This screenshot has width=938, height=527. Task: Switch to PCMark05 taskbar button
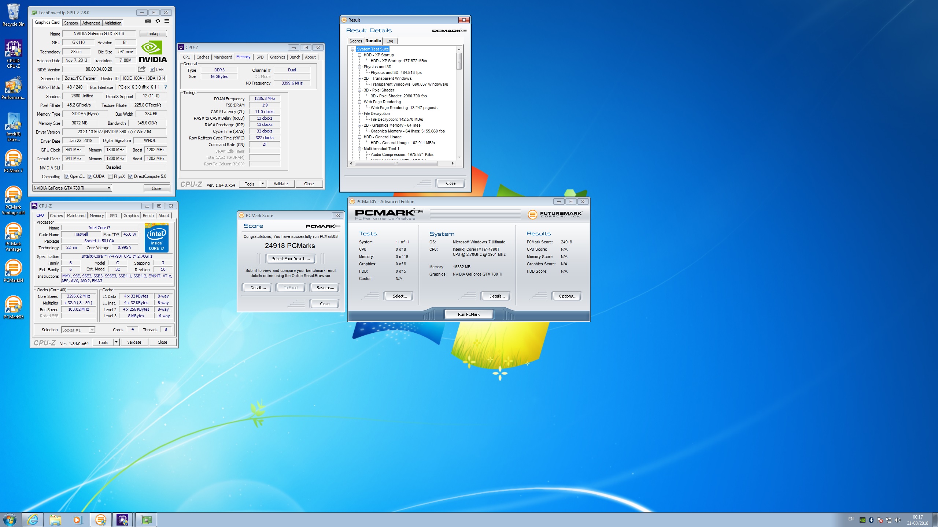pyautogui.click(x=100, y=520)
